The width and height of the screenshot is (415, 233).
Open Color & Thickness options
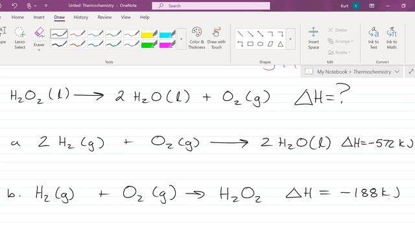196,38
